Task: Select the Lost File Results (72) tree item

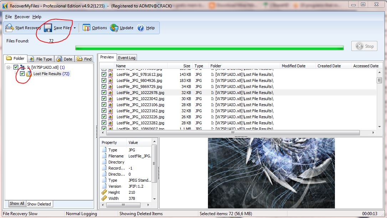Action: (x=51, y=74)
